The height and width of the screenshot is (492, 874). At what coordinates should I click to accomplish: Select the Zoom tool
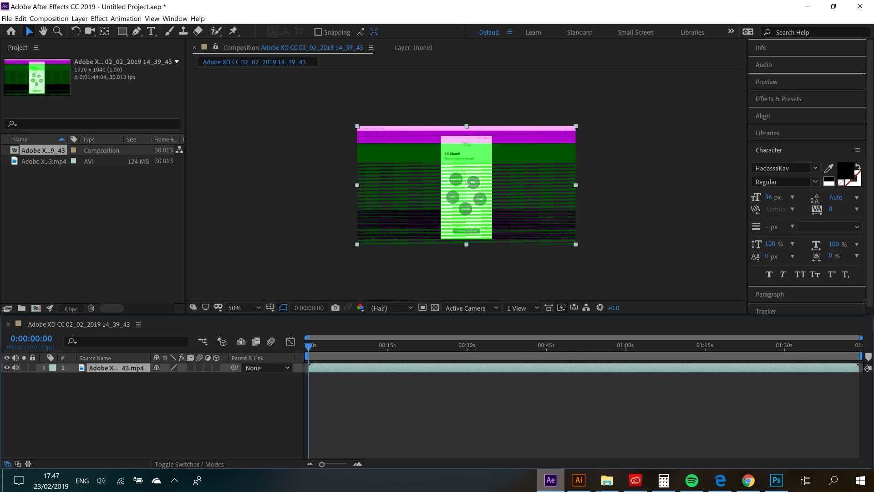pos(58,31)
